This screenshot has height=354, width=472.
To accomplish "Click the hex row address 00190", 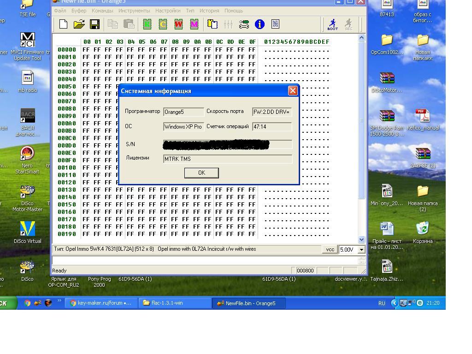I will click(67, 234).
